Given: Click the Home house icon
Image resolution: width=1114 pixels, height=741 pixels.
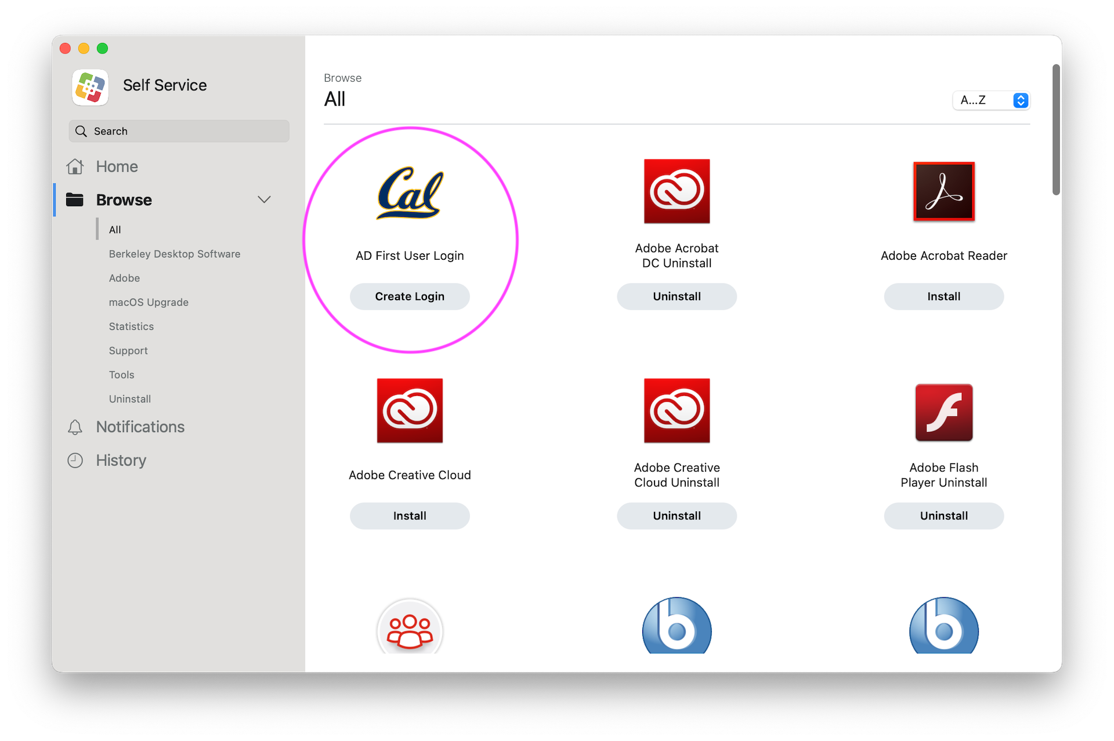Looking at the screenshot, I should coord(75,166).
